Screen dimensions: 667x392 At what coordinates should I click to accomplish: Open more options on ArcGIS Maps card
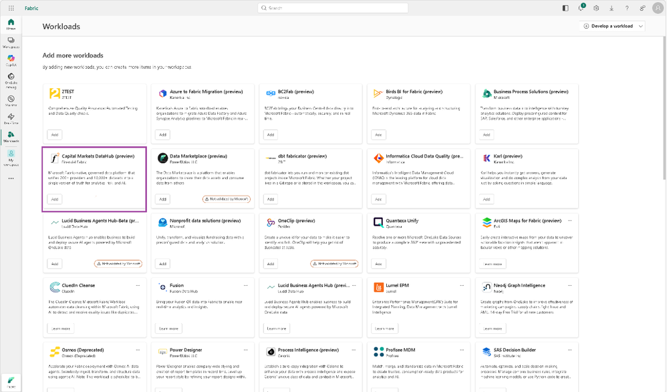click(569, 220)
